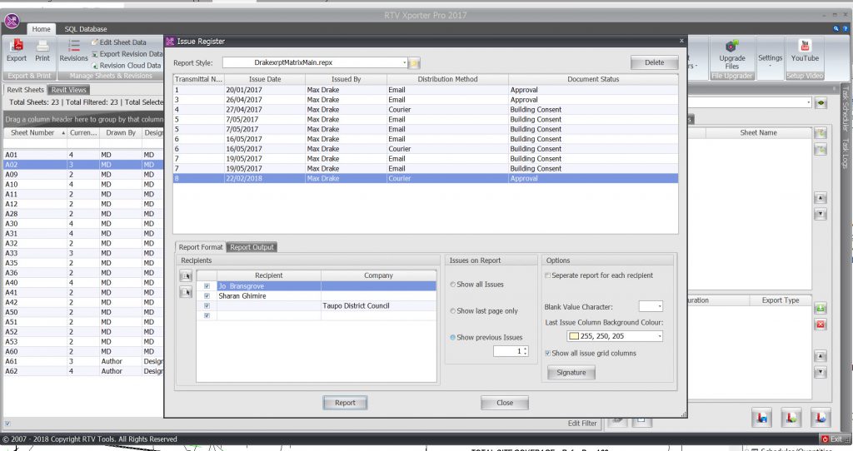Image resolution: width=853 pixels, height=451 pixels.
Task: Uncheck Show all issue grid columns
Action: point(547,354)
